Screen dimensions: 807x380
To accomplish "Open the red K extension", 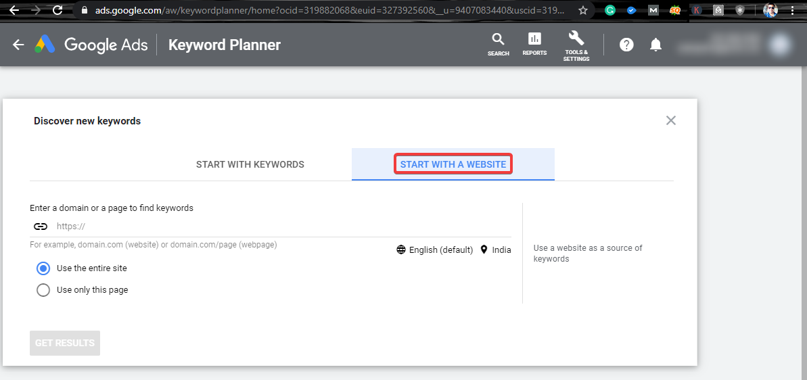I will (696, 9).
